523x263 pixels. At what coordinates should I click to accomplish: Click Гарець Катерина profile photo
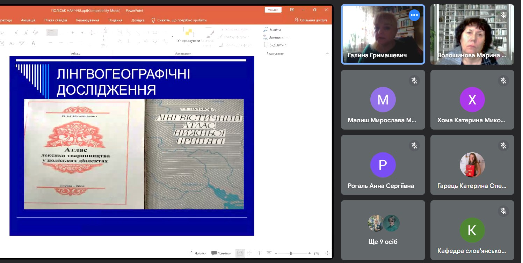[x=472, y=165]
